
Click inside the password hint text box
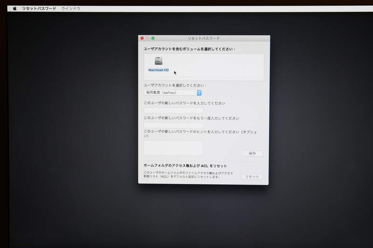pos(173,148)
